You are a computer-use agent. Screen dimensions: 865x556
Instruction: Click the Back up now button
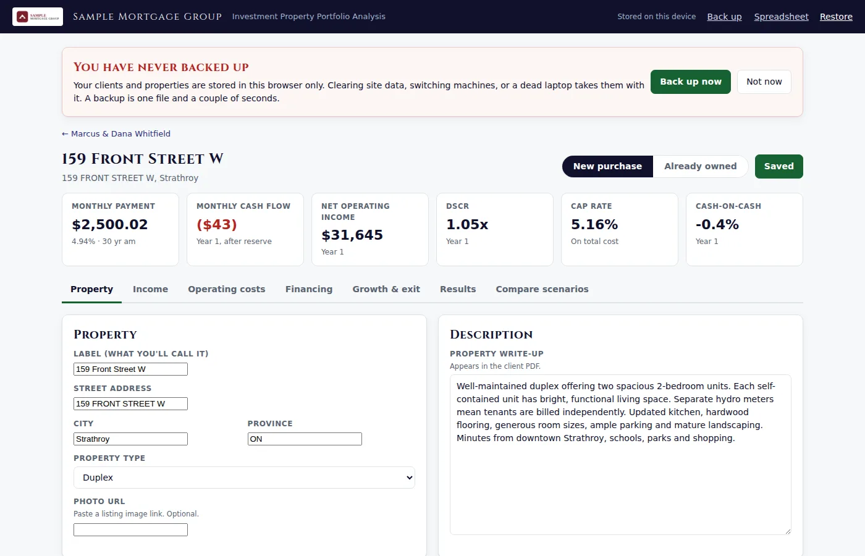(691, 82)
